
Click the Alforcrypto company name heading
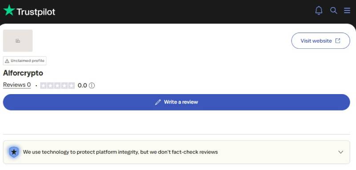tap(23, 73)
